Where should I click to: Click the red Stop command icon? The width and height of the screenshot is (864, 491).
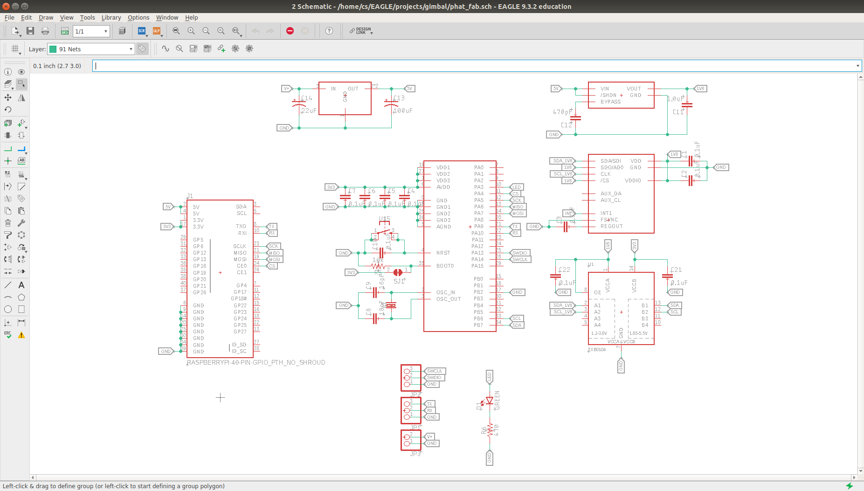(x=290, y=31)
